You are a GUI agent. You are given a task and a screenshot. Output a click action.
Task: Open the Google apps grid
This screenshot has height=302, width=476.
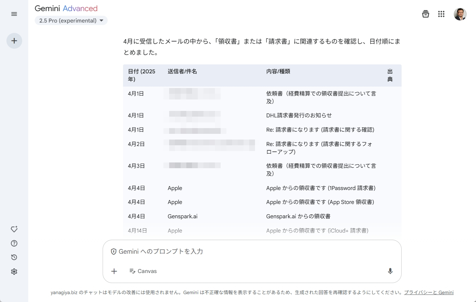[441, 14]
